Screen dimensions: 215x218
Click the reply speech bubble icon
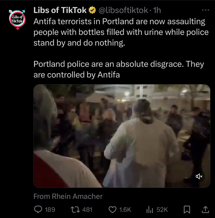pyautogui.click(x=38, y=209)
